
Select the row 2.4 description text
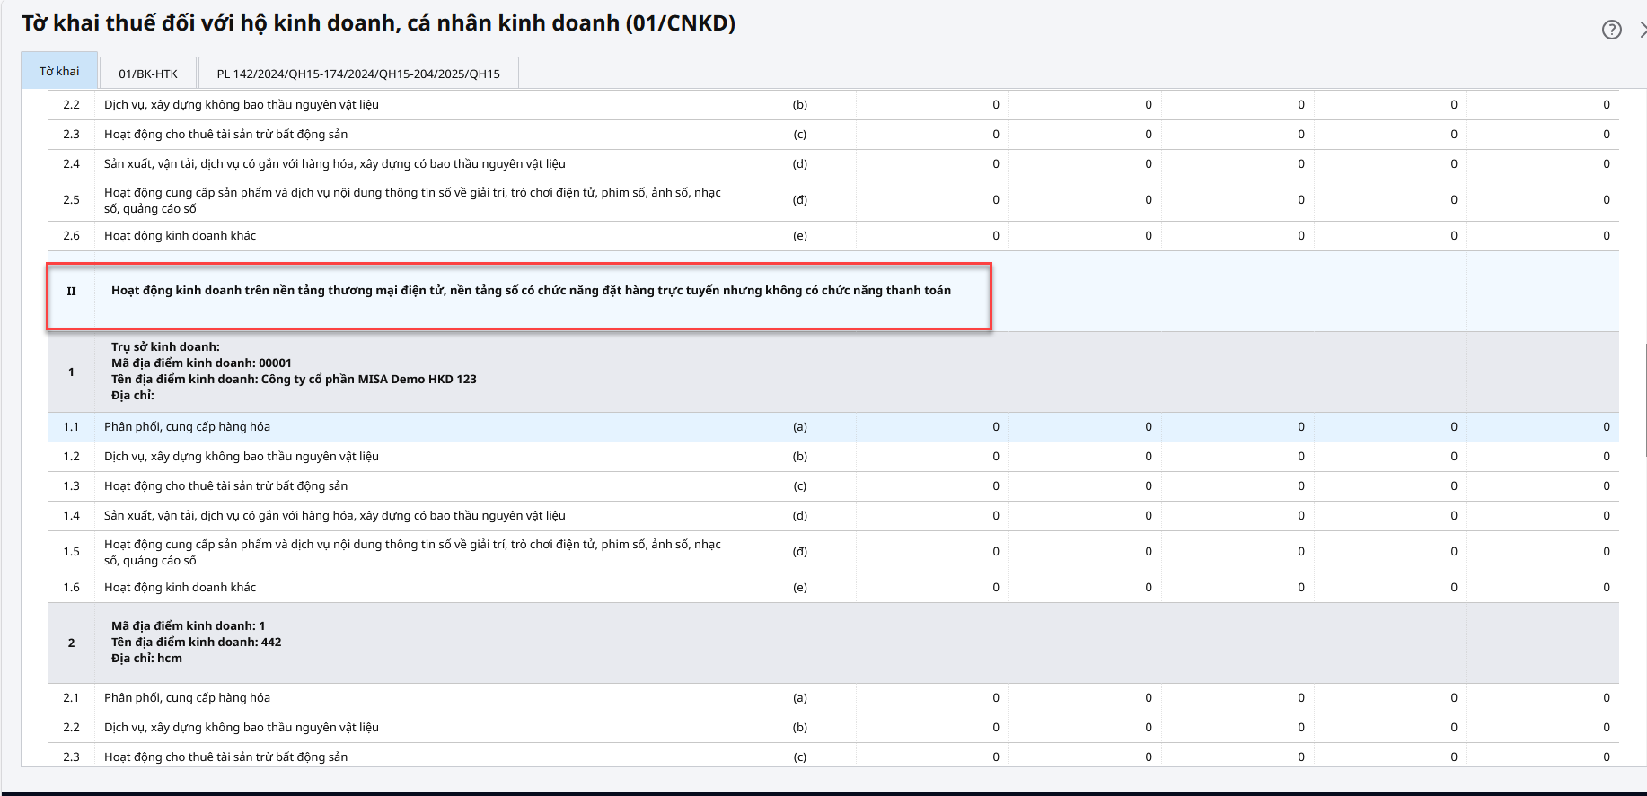[334, 164]
